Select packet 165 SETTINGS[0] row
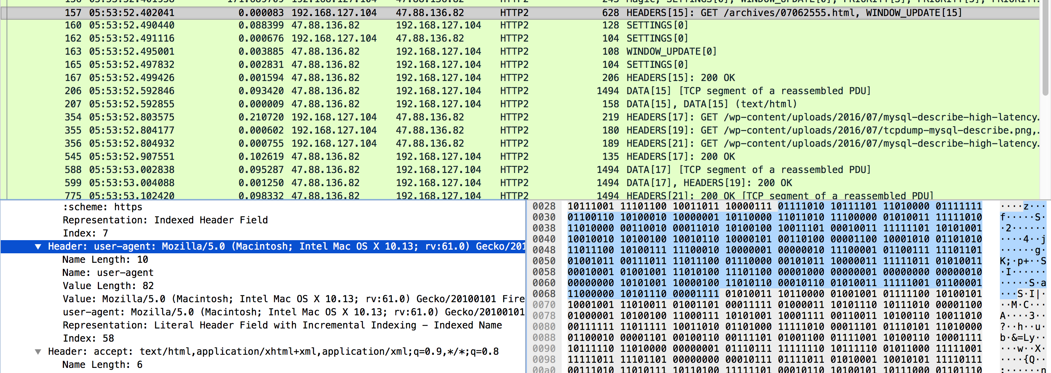This screenshot has height=373, width=1051. coord(520,64)
